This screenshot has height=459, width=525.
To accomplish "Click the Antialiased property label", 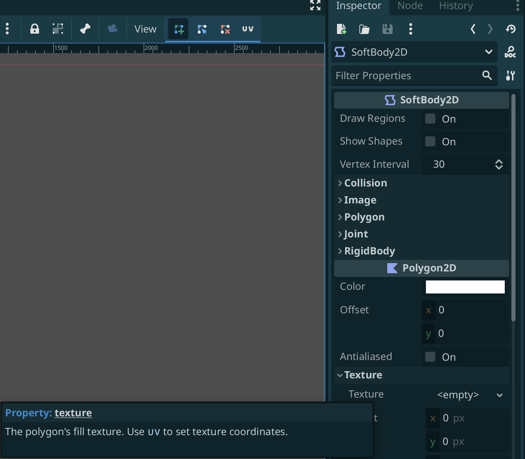I will [x=366, y=357].
